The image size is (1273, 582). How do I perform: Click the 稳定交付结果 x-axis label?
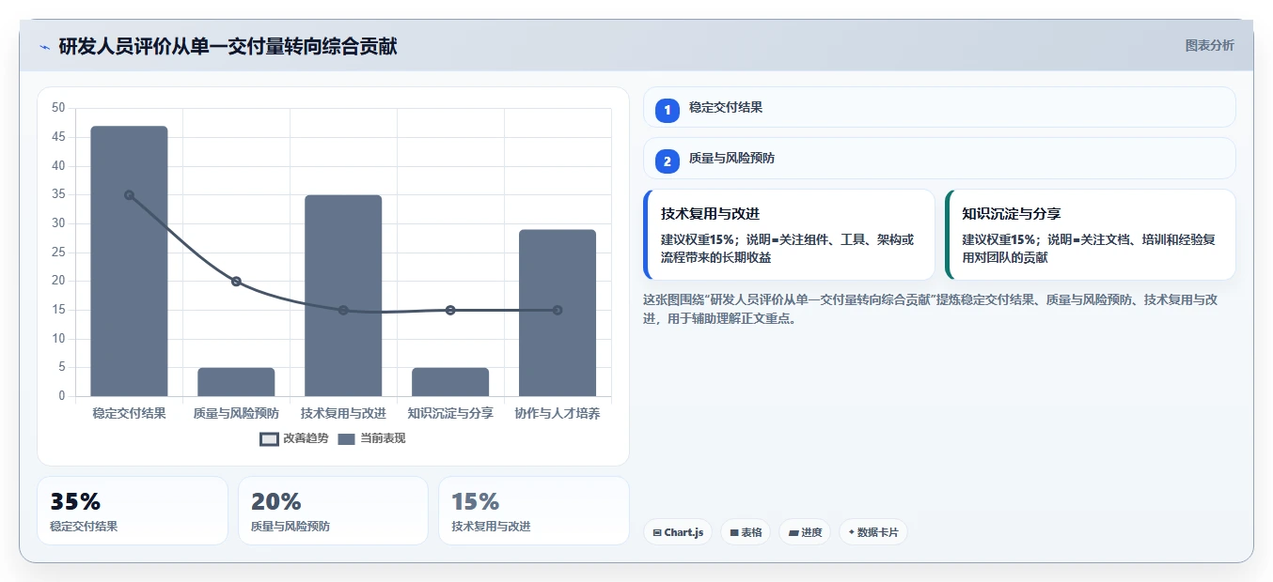(x=129, y=413)
